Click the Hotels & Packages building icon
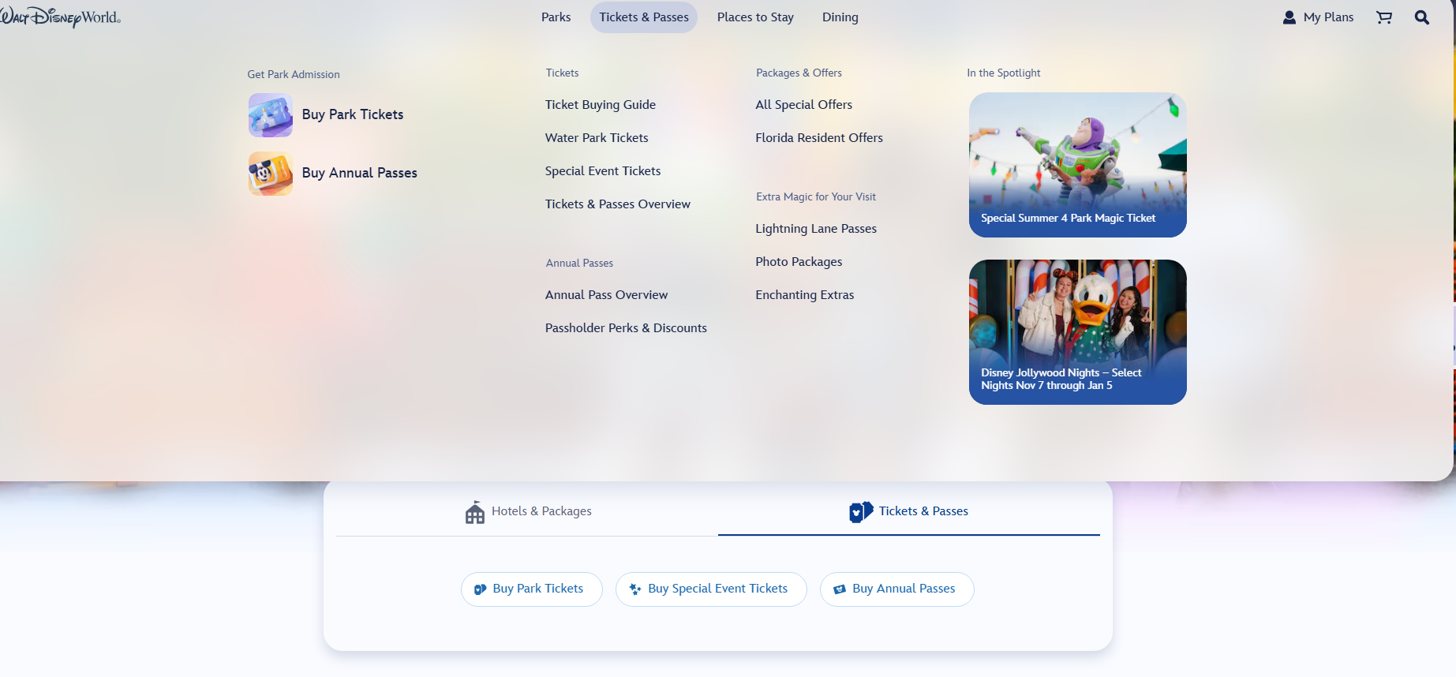 475,512
